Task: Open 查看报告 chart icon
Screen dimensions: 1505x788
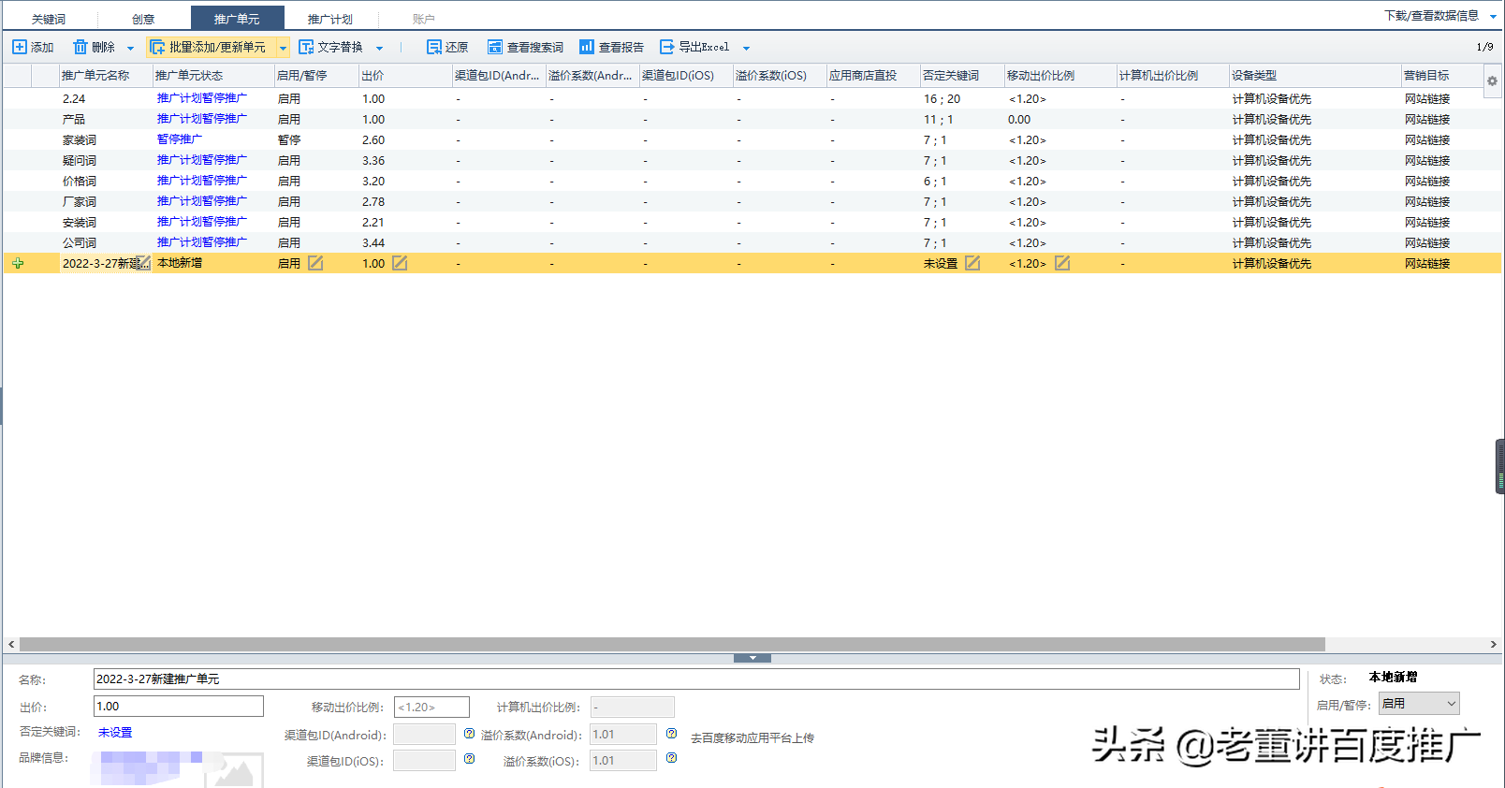Action: point(587,47)
